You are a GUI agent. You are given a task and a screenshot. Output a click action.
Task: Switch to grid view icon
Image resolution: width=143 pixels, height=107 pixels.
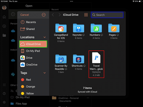pos(86,15)
